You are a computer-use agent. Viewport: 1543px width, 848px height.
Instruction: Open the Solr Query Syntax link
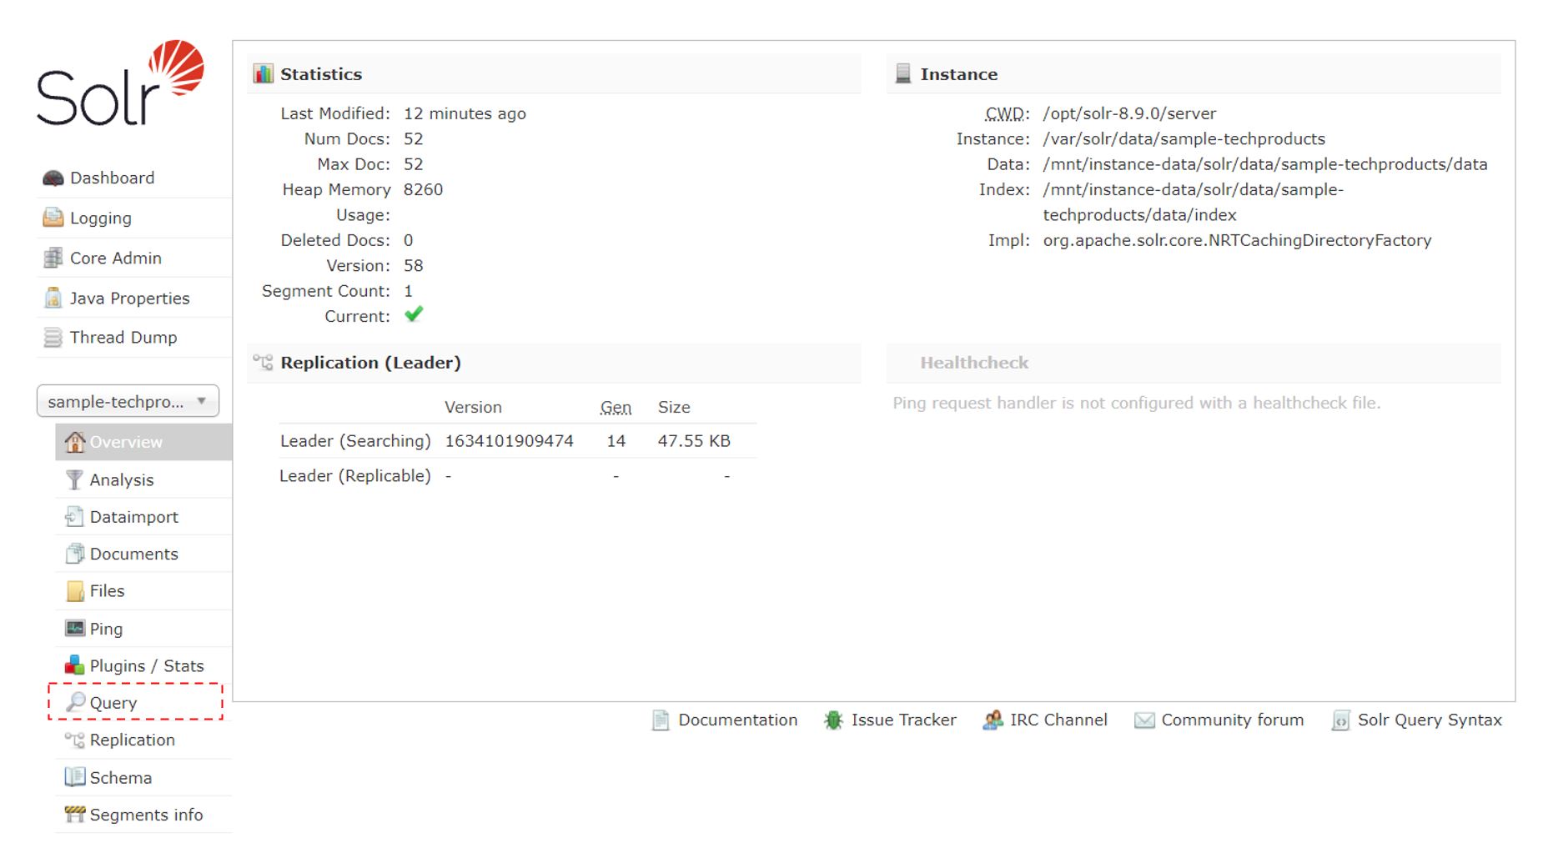tap(1430, 720)
